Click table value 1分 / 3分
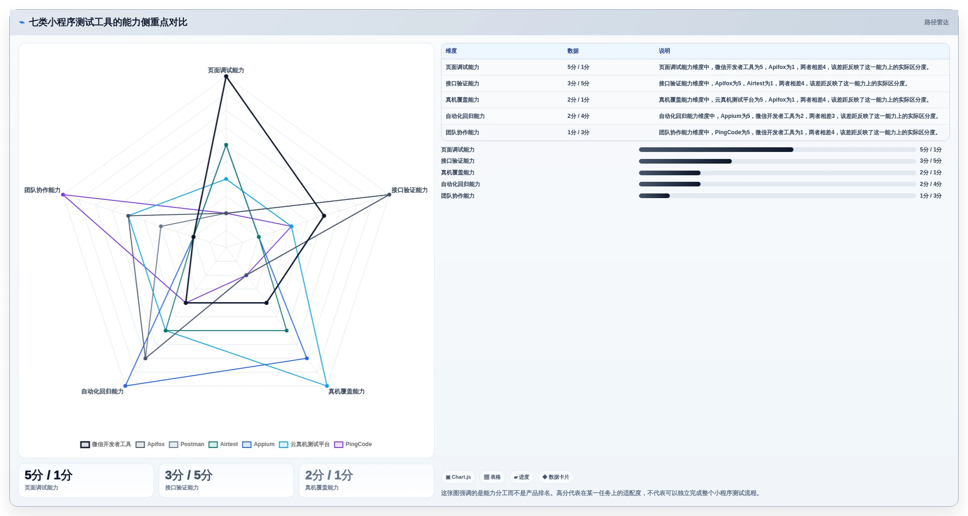 [x=578, y=132]
